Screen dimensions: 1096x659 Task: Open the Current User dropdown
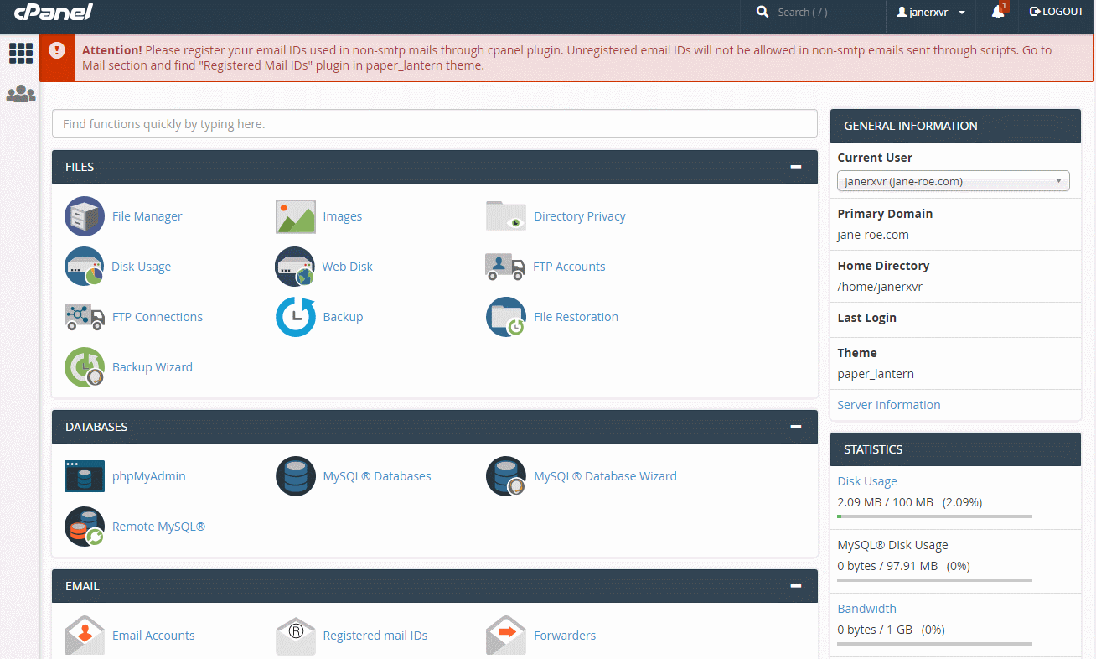coord(954,181)
